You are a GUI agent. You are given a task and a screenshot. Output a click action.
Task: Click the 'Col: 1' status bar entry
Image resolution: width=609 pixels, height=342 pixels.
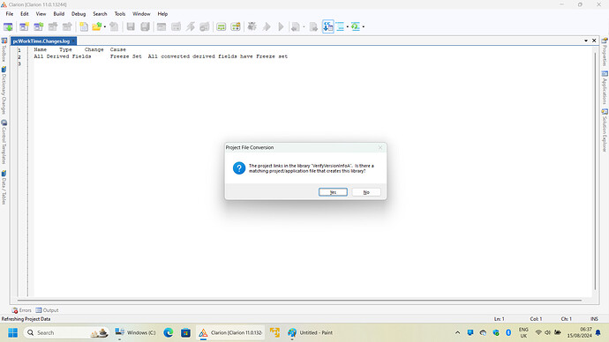tap(536, 319)
